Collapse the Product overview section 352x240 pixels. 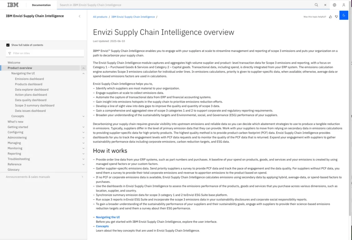point(84,68)
